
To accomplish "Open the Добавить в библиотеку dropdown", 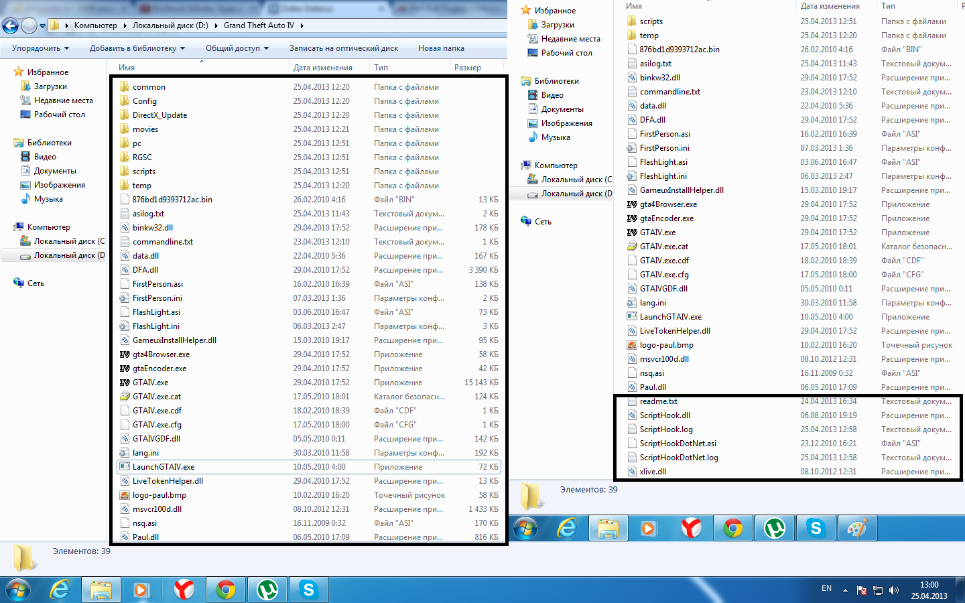I will click(x=137, y=48).
